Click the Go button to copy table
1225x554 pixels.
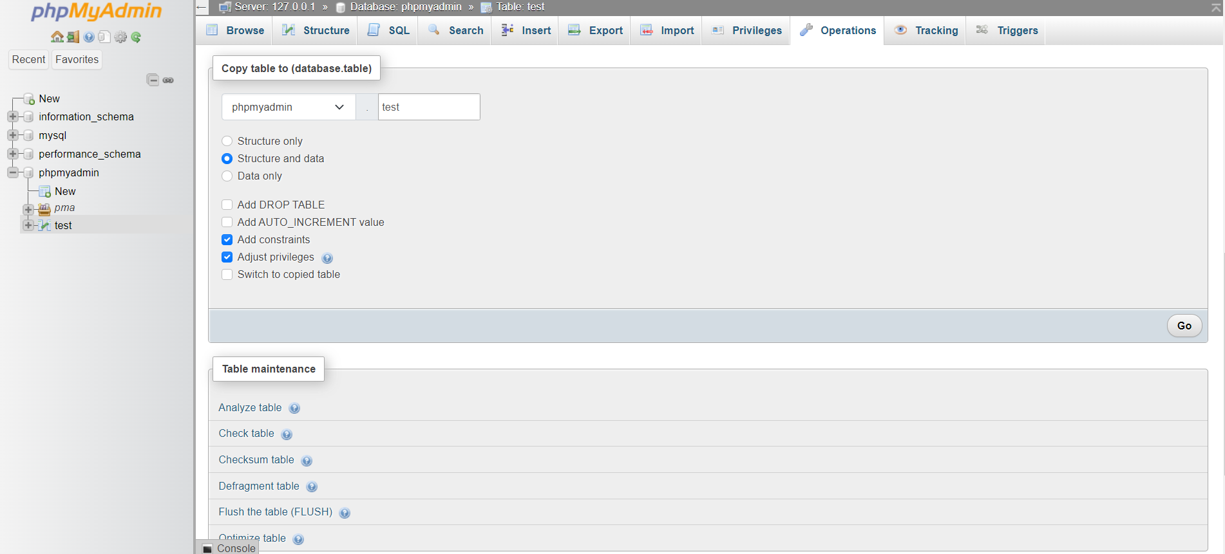tap(1184, 326)
